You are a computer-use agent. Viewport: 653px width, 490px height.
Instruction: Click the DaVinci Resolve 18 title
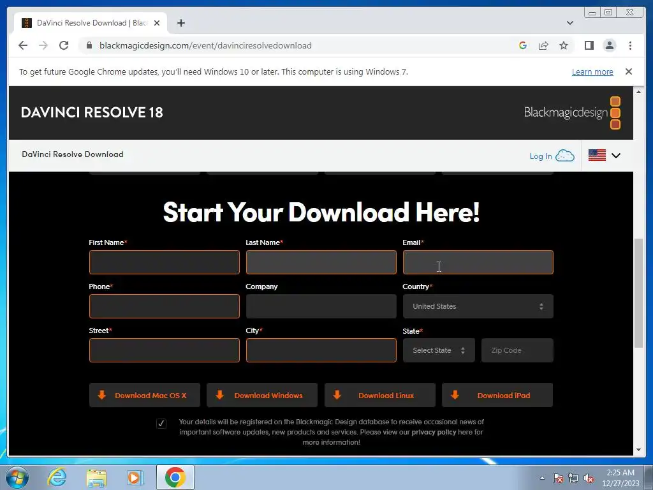tap(92, 112)
